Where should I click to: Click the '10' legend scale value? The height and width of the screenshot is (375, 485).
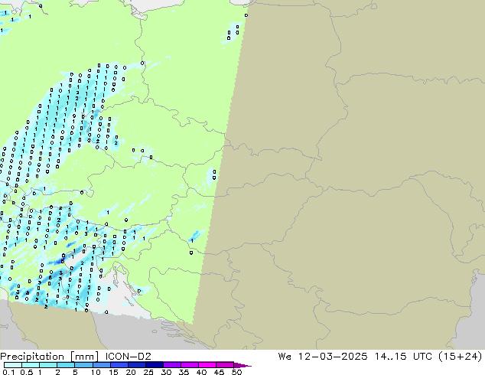(96, 372)
